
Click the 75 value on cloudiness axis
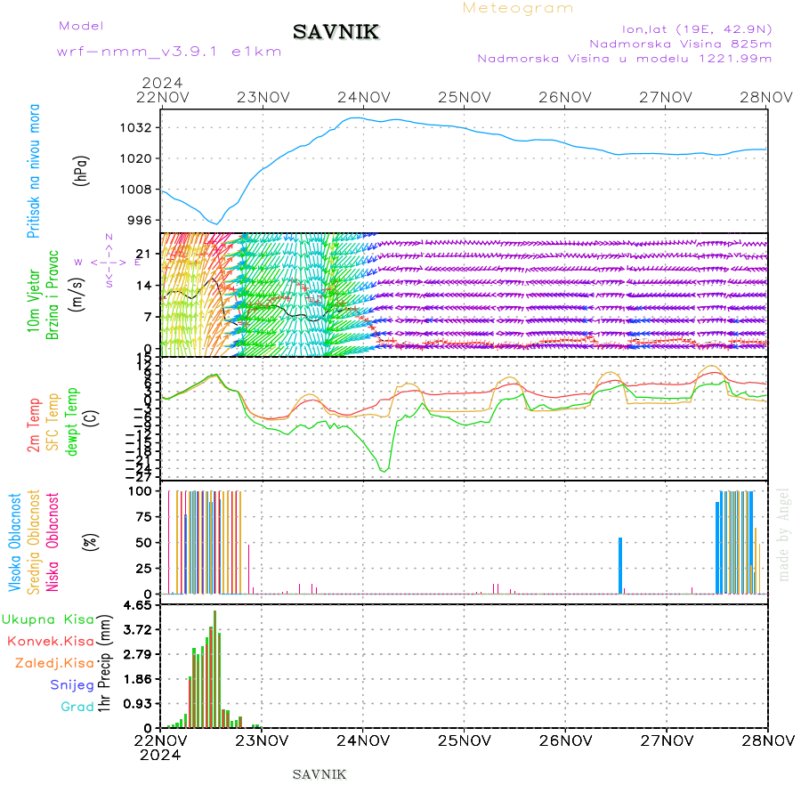click(x=144, y=517)
